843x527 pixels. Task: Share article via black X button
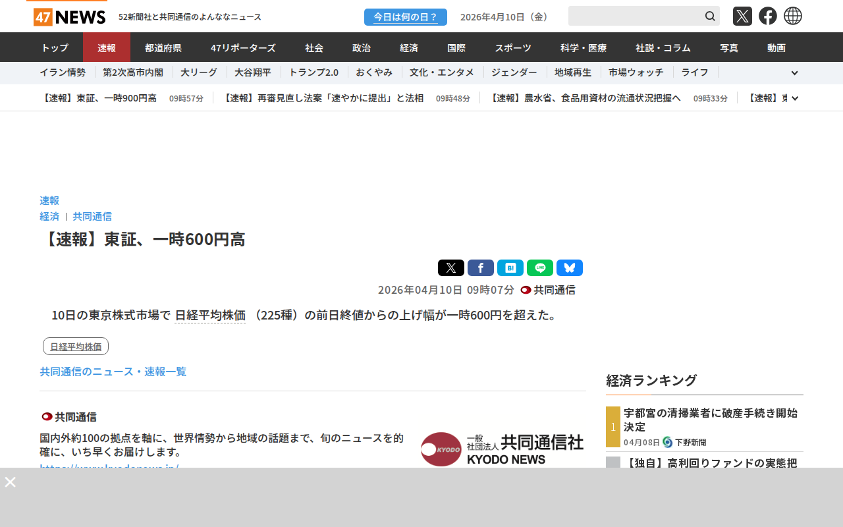451,268
